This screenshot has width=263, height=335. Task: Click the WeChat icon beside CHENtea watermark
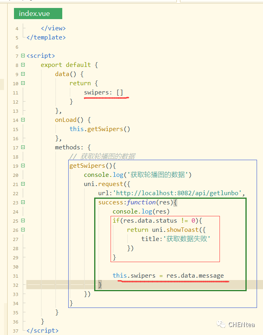221,325
